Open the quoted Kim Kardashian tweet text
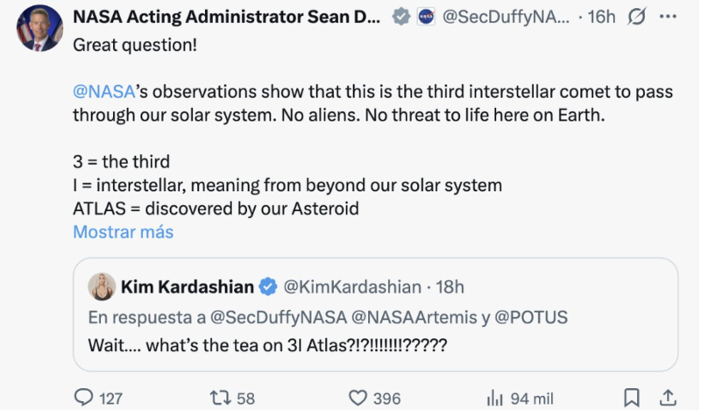This screenshot has height=410, width=701. 268,343
